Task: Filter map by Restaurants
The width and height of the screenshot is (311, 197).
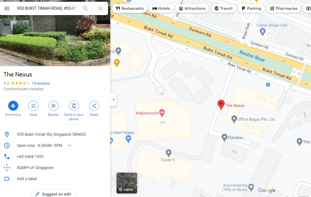Action: (130, 9)
